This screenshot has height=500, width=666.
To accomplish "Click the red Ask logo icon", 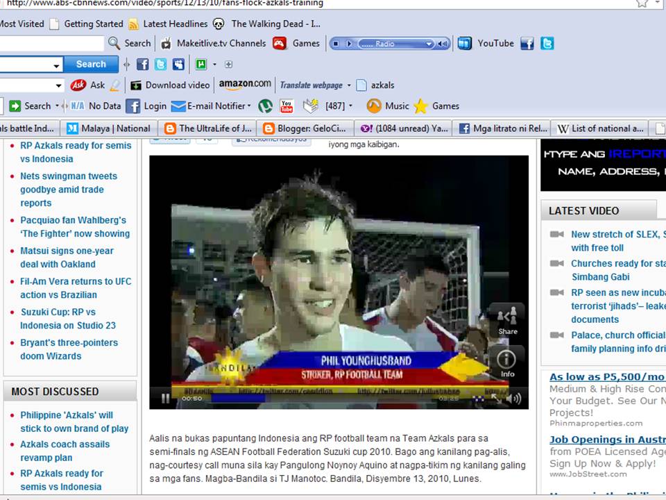I will (x=78, y=85).
